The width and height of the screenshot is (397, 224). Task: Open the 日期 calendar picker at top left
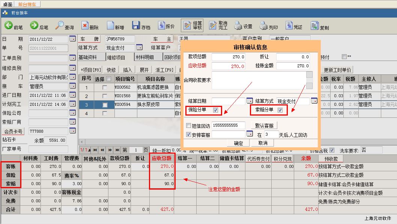[x=72, y=39]
